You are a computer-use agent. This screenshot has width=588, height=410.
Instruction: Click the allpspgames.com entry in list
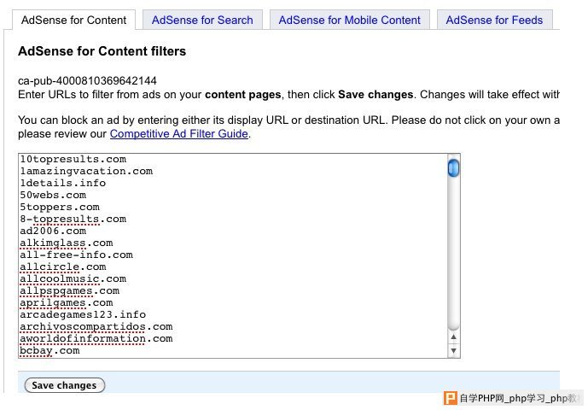[69, 290]
